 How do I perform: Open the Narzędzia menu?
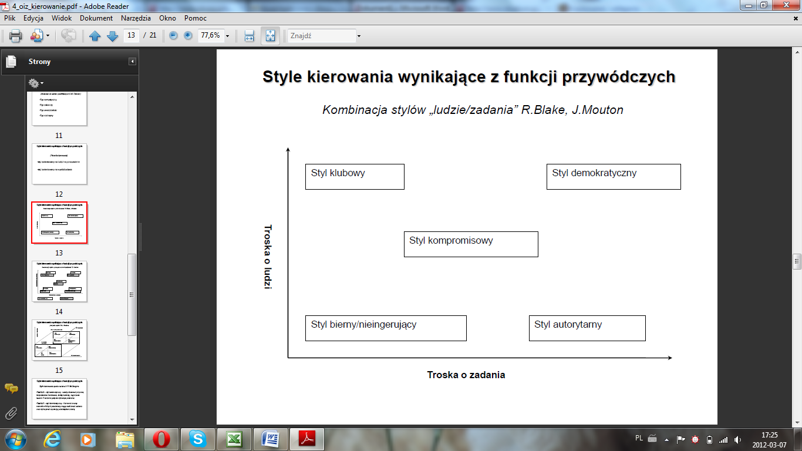(x=136, y=18)
